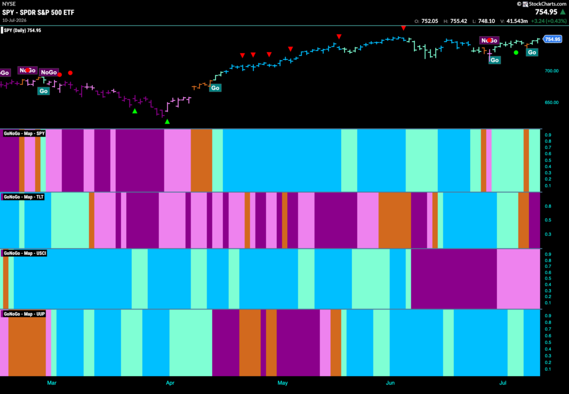Click the SPY - SPDR S&P 500 ETF title
The height and width of the screenshot is (394, 569).
point(38,12)
